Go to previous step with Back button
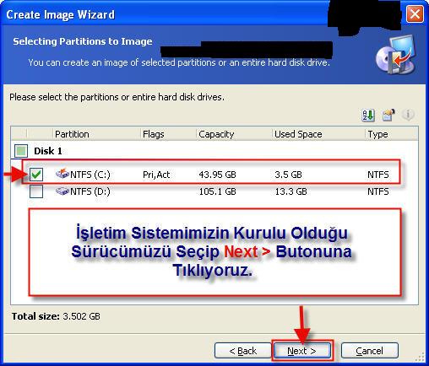Viewport: 429px width, 366px height. [x=243, y=351]
